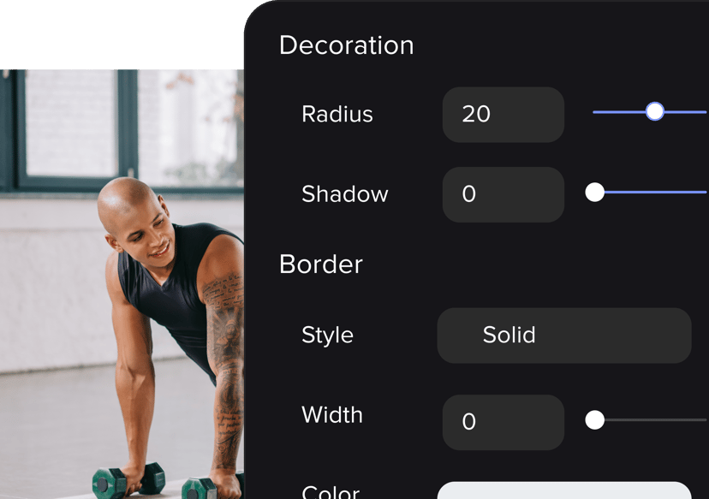Open the border Color swatch picker

point(563,490)
